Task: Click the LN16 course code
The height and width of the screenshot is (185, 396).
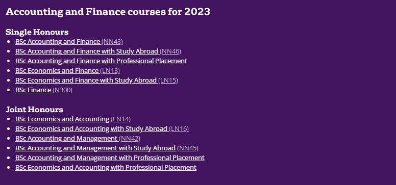Action: pyautogui.click(x=179, y=129)
